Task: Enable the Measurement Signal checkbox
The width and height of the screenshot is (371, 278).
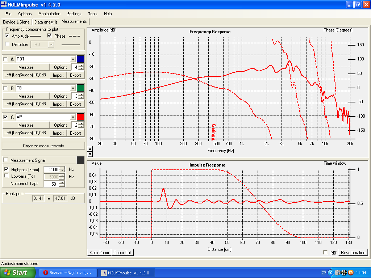Action: click(6, 160)
